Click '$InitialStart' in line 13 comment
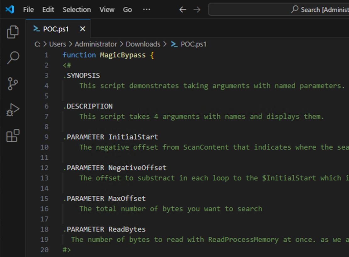 click(x=289, y=178)
